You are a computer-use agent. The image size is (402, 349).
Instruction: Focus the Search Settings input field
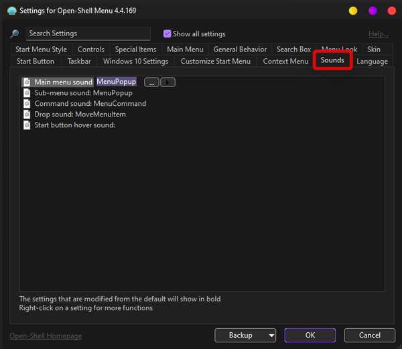[88, 33]
